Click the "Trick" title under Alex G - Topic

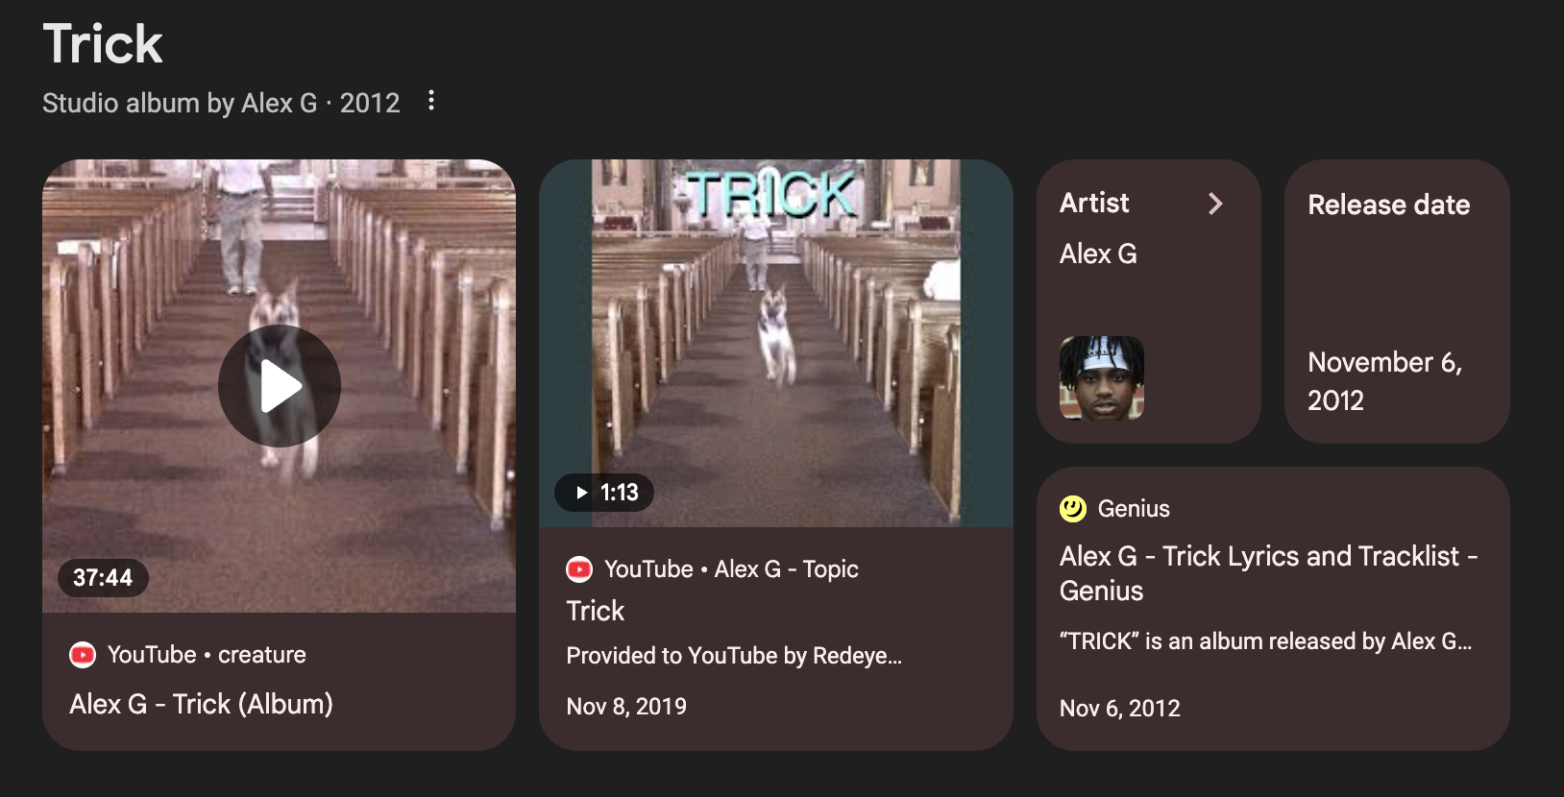596,611
